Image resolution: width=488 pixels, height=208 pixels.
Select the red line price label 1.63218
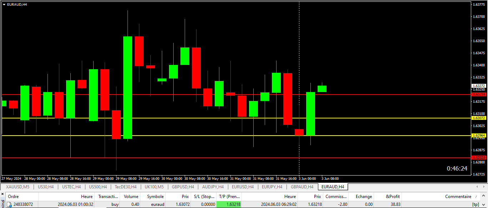coord(479,95)
